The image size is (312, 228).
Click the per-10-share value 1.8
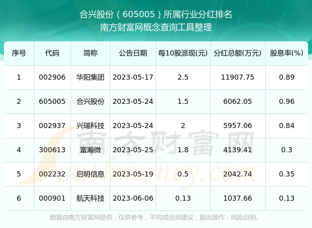183,150
